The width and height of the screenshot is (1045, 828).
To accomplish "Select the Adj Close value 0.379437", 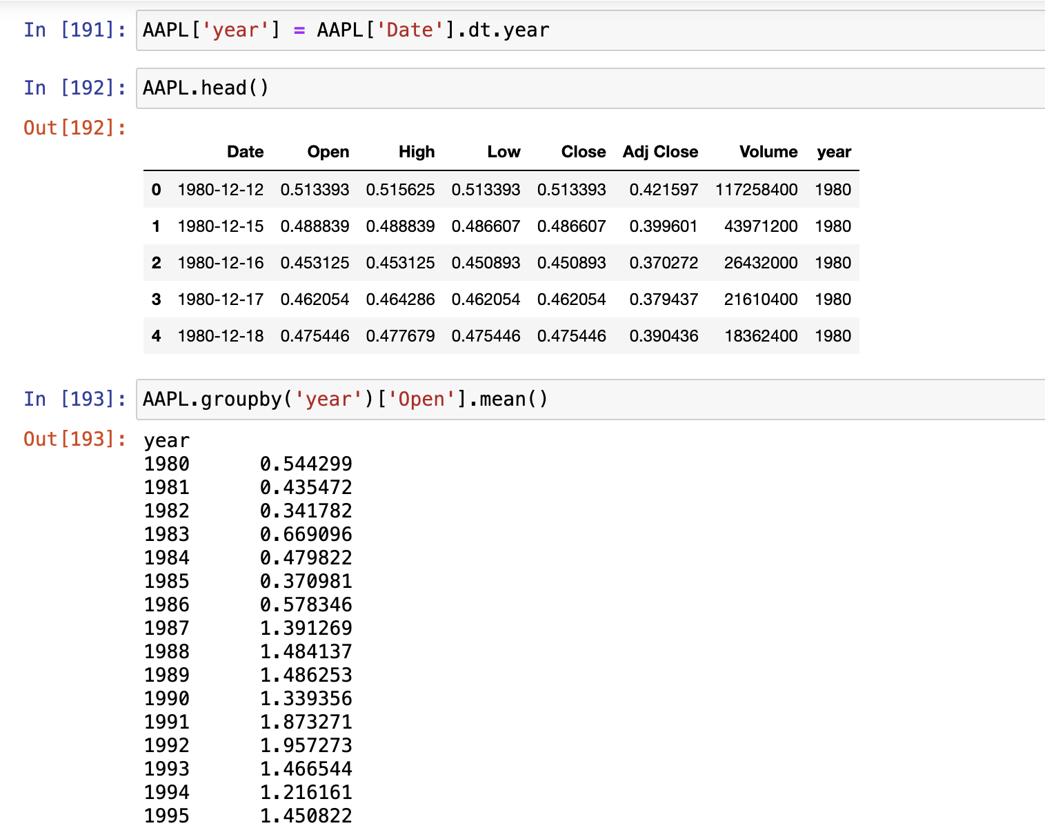I will (x=664, y=299).
